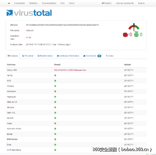156x155 pixels.
Task: Click the home icon in navbar
Action: tap(9, 3)
